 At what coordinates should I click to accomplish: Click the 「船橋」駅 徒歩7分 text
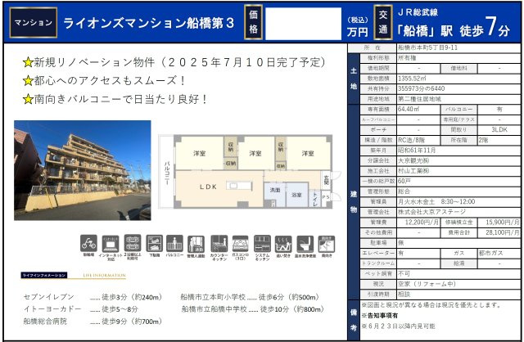pos(453,28)
